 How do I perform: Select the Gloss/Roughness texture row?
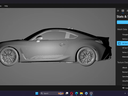pyautogui.click(x=122, y=81)
